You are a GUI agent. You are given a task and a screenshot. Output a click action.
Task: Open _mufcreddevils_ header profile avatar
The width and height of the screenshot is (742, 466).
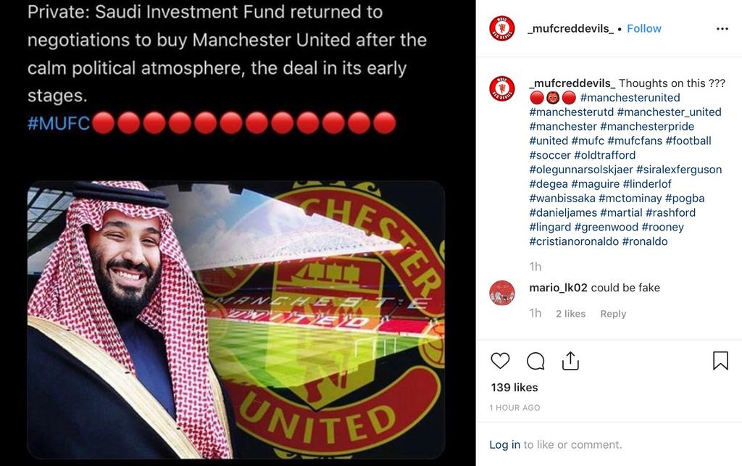(502, 28)
